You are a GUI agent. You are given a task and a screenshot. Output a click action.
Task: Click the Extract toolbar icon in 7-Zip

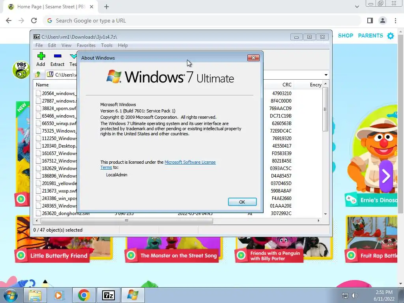[x=57, y=60]
